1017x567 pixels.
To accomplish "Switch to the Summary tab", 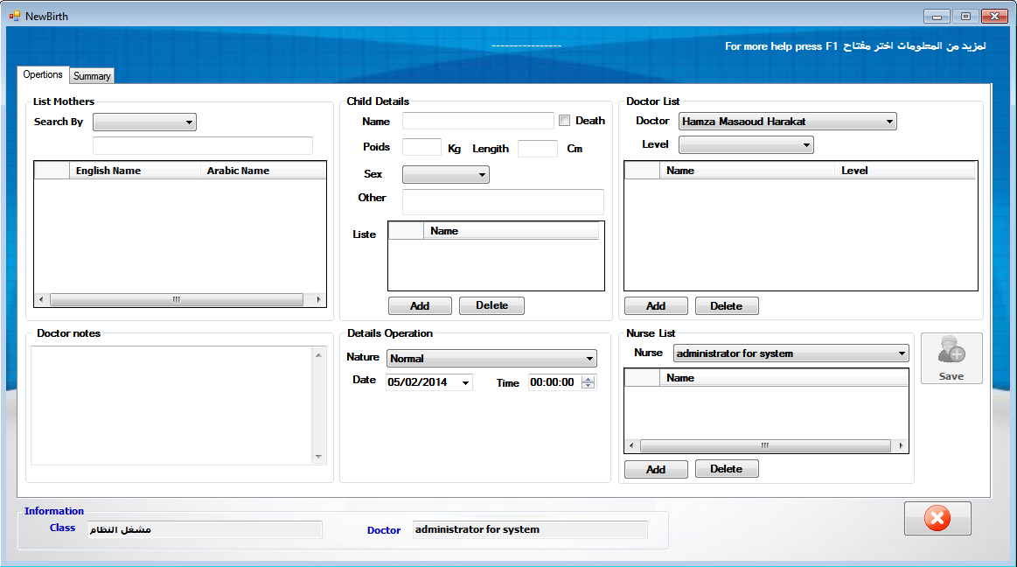I will 92,76.
